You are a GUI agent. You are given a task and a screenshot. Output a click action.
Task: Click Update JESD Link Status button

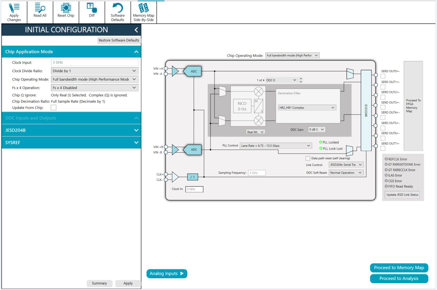402,195
